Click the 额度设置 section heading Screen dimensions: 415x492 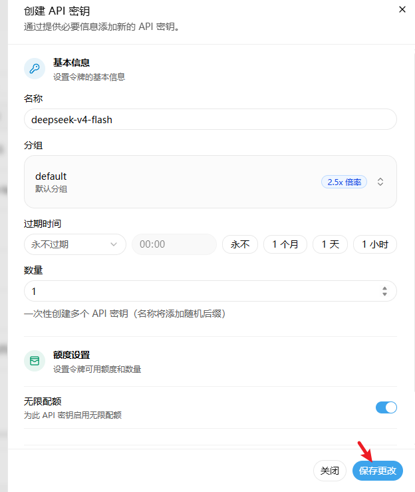click(x=71, y=355)
